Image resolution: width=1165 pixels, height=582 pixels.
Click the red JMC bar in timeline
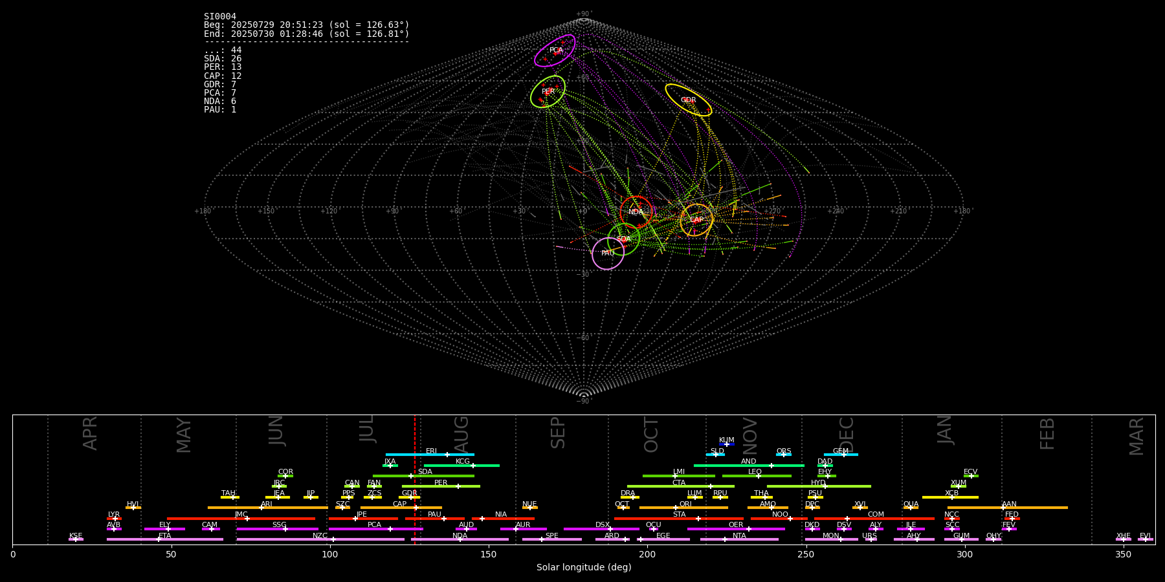tap(241, 519)
